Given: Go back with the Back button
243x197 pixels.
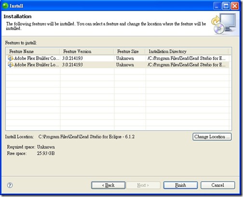Looking at the screenshot, I should tap(108, 185).
